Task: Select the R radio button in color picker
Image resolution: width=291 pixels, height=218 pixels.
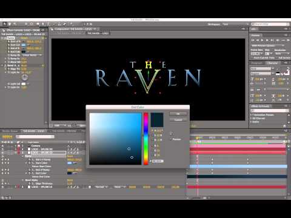Action: tap(152, 146)
